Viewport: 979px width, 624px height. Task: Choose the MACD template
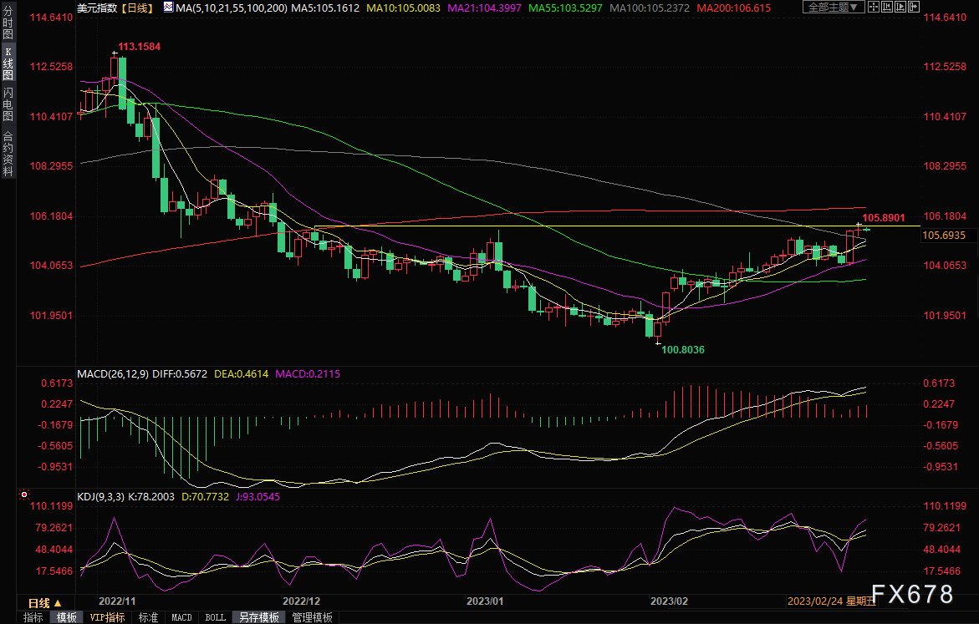click(x=181, y=617)
